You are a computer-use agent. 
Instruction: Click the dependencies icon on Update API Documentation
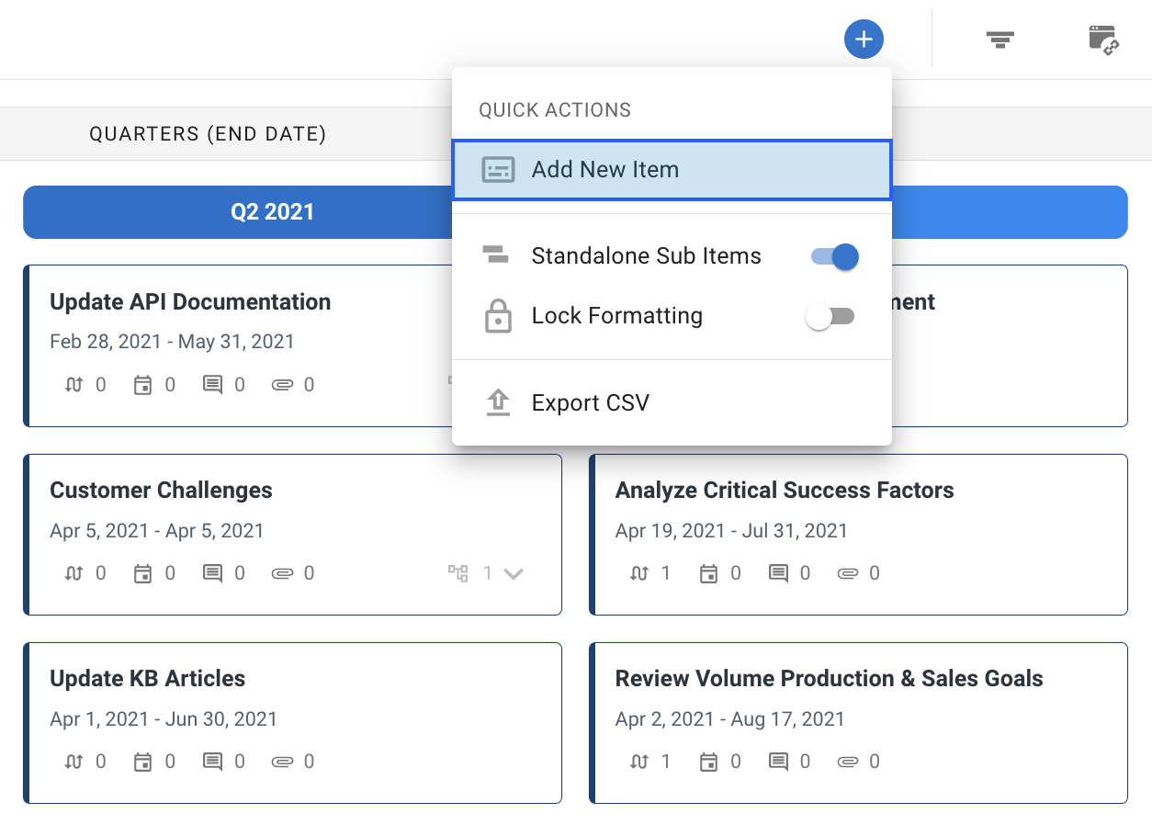73,384
